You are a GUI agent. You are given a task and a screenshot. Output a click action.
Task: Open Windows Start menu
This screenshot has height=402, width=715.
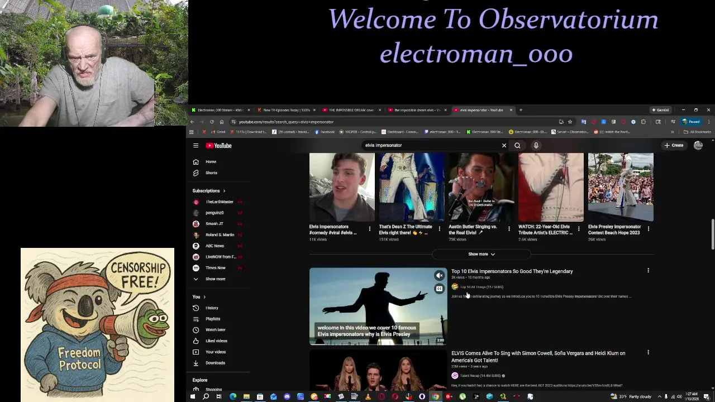192,397
